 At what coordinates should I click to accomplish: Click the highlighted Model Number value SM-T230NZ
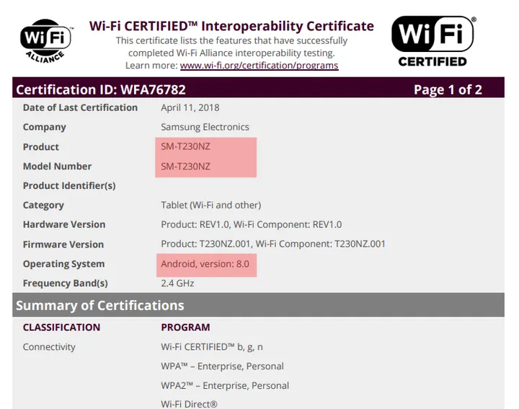pyautogui.click(x=186, y=166)
